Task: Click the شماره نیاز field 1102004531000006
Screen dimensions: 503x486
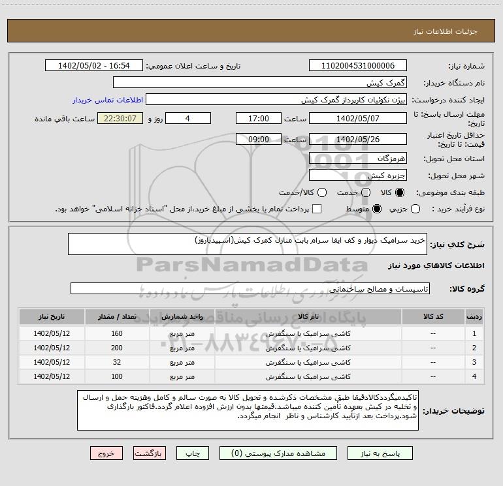Action: click(x=358, y=66)
